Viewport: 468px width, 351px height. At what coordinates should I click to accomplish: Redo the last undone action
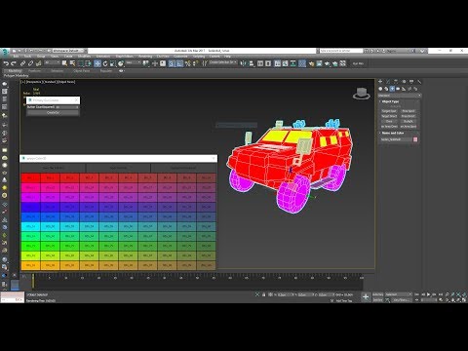coord(14,63)
